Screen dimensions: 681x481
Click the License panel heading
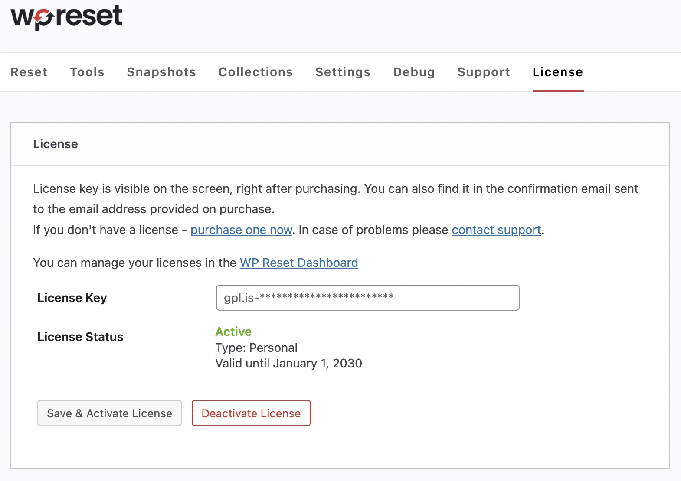coord(56,144)
